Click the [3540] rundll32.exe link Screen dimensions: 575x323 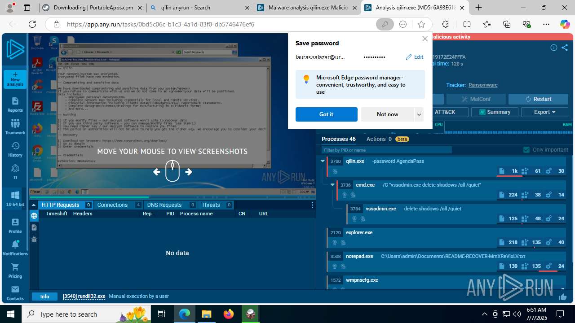[x=84, y=297]
